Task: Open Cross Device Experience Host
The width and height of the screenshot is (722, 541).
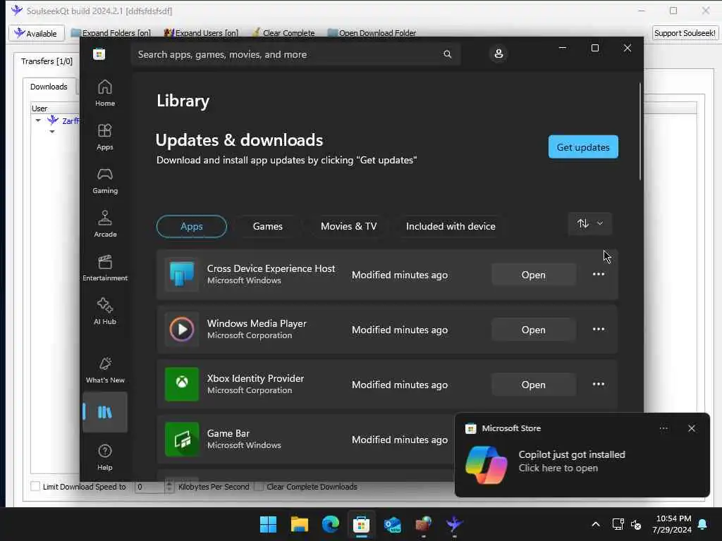Action: pos(533,275)
